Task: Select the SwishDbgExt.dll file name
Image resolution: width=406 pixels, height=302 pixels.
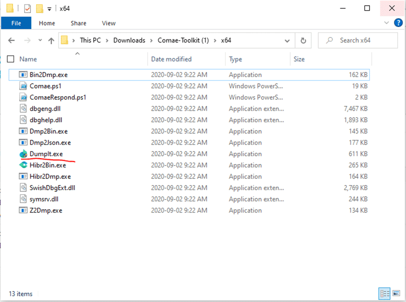Action: tap(52, 188)
